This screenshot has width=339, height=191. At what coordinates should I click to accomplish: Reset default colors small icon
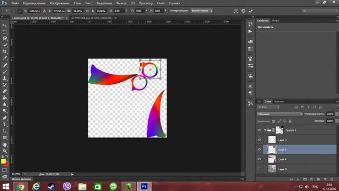click(2, 157)
